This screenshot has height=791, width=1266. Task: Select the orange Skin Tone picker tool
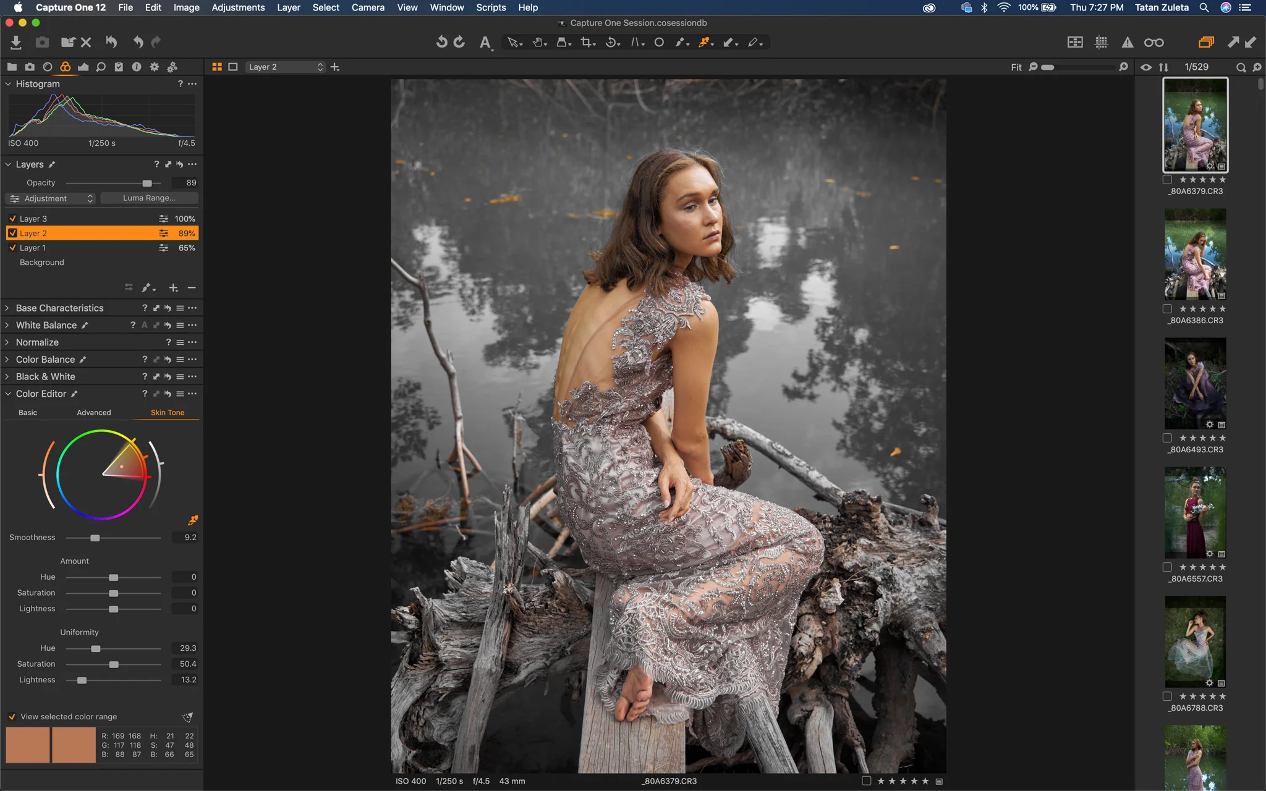tap(705, 43)
